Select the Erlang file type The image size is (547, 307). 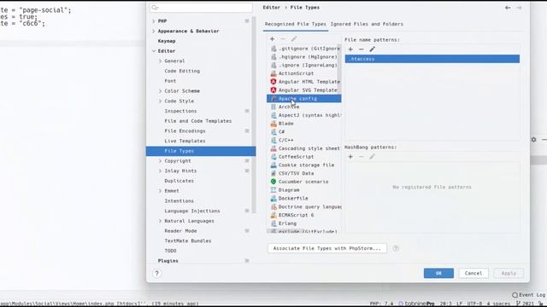(304, 223)
